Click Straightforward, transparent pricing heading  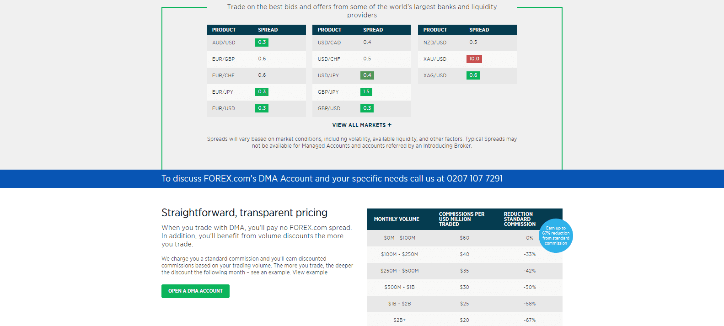pos(244,213)
